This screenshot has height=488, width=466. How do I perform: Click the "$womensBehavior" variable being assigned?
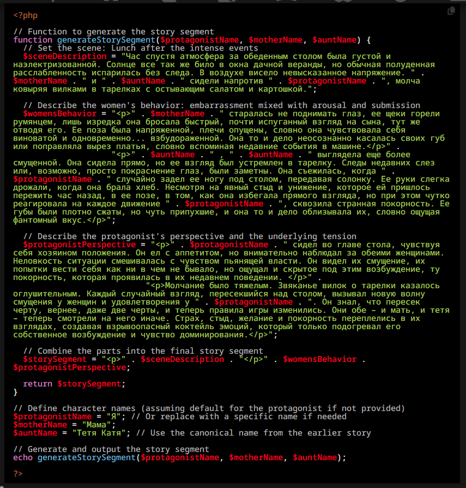tap(59, 114)
